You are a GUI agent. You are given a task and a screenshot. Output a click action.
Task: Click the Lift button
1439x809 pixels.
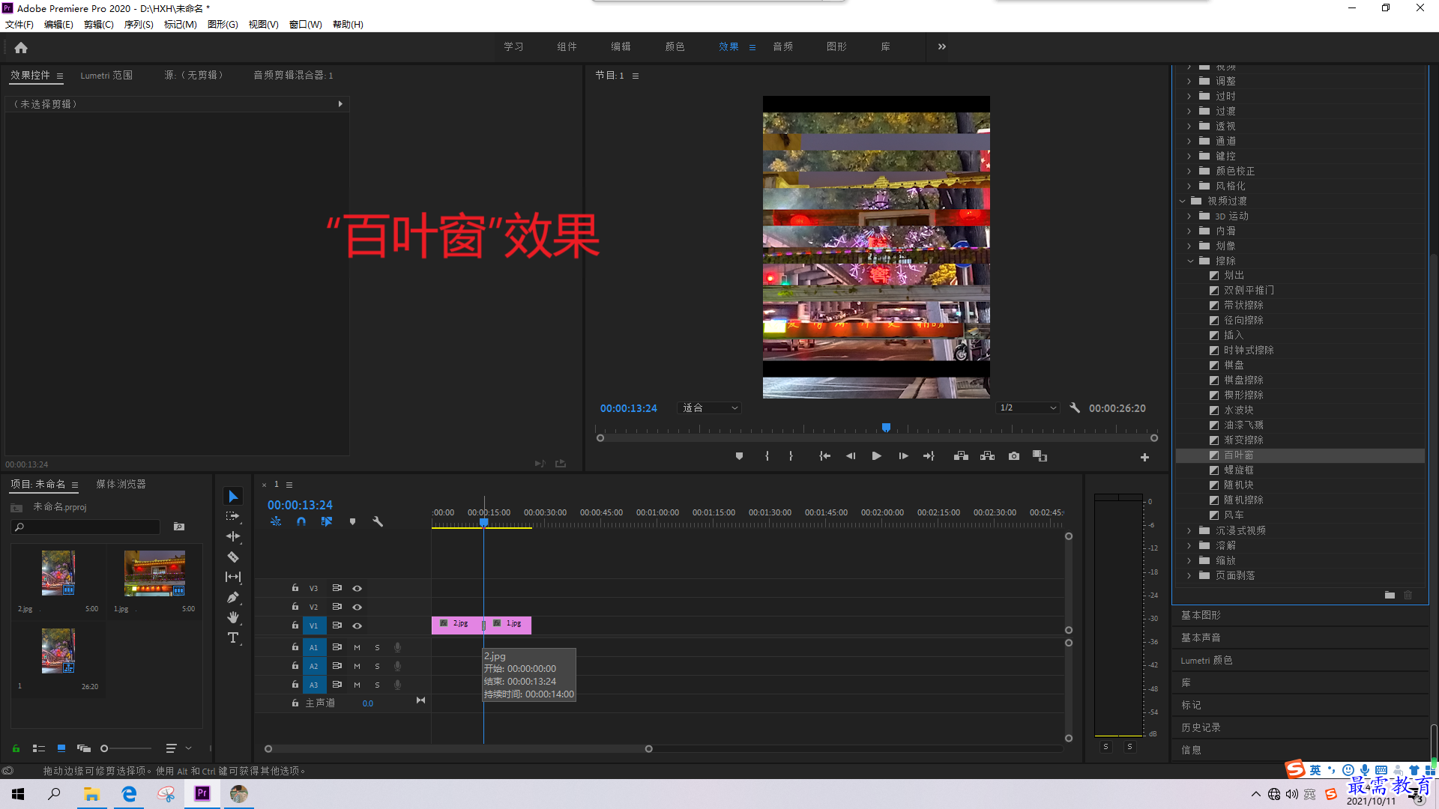961,456
